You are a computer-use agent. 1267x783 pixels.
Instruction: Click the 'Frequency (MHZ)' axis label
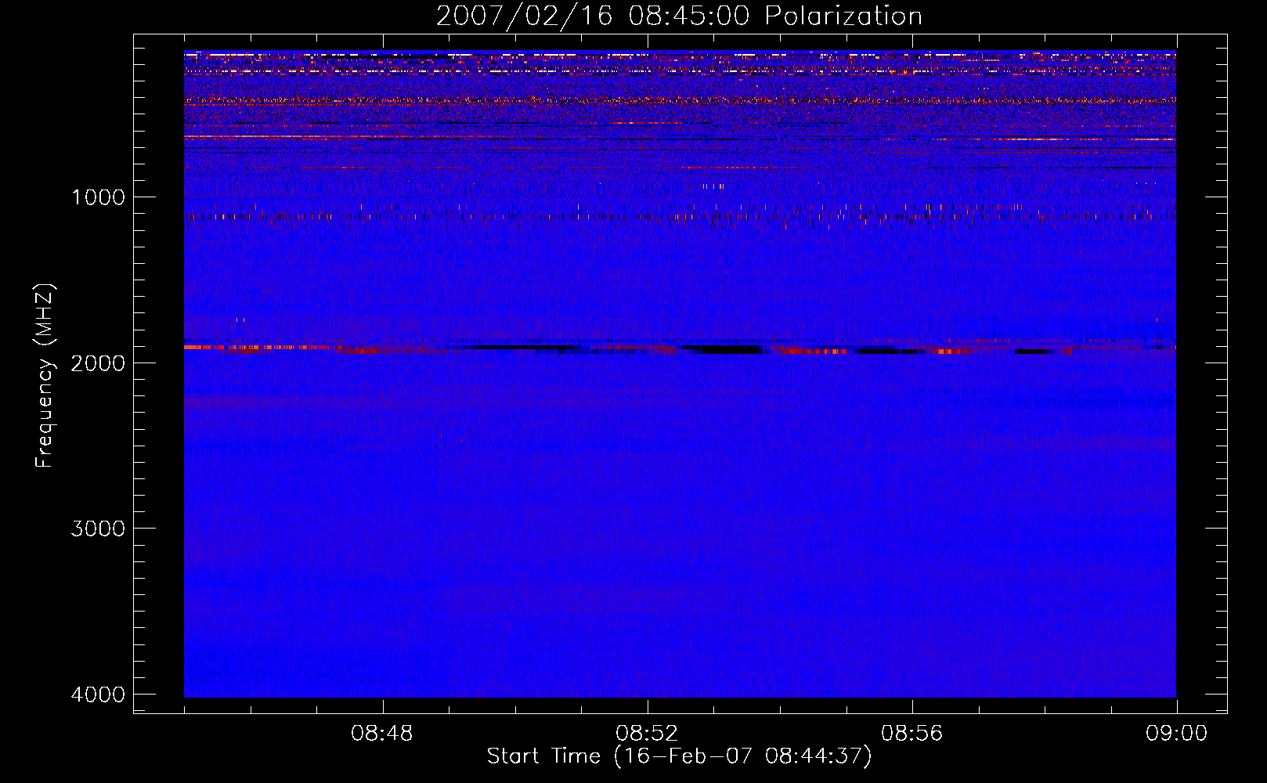(x=45, y=377)
